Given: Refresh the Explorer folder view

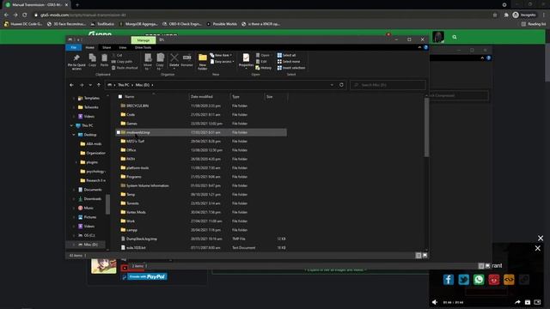Looking at the screenshot, I should [x=341, y=85].
